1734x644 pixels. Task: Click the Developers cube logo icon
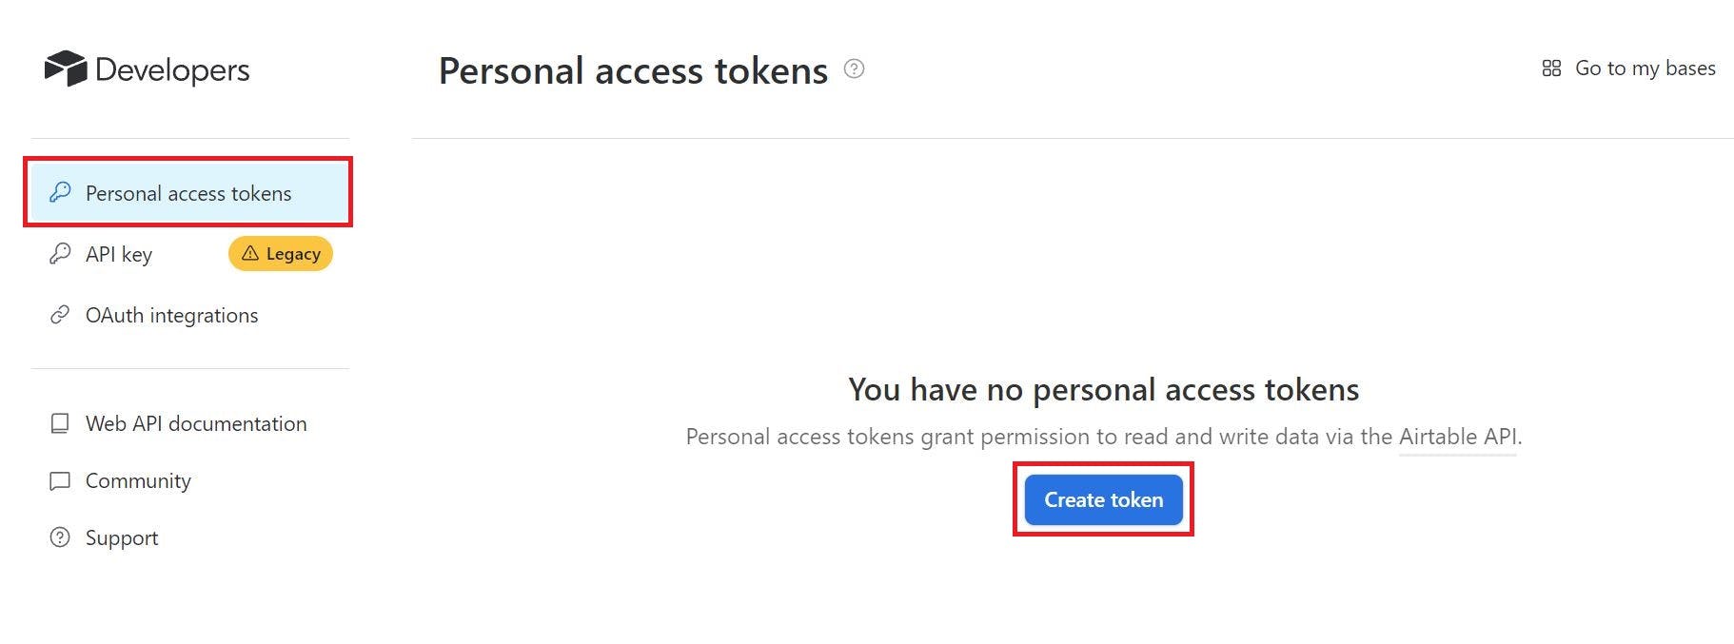click(x=64, y=68)
